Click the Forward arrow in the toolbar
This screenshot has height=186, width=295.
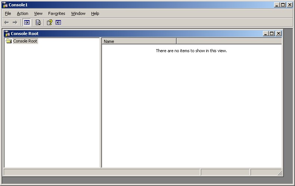click(15, 22)
